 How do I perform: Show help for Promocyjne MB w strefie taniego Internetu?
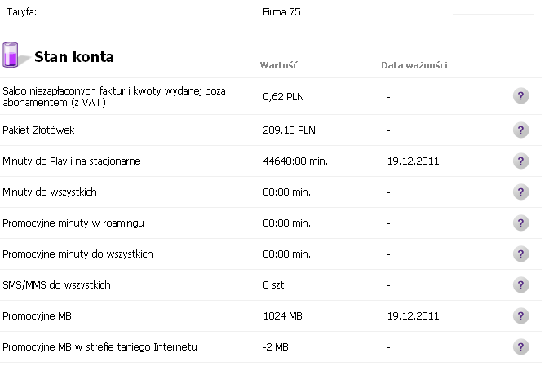(x=520, y=346)
